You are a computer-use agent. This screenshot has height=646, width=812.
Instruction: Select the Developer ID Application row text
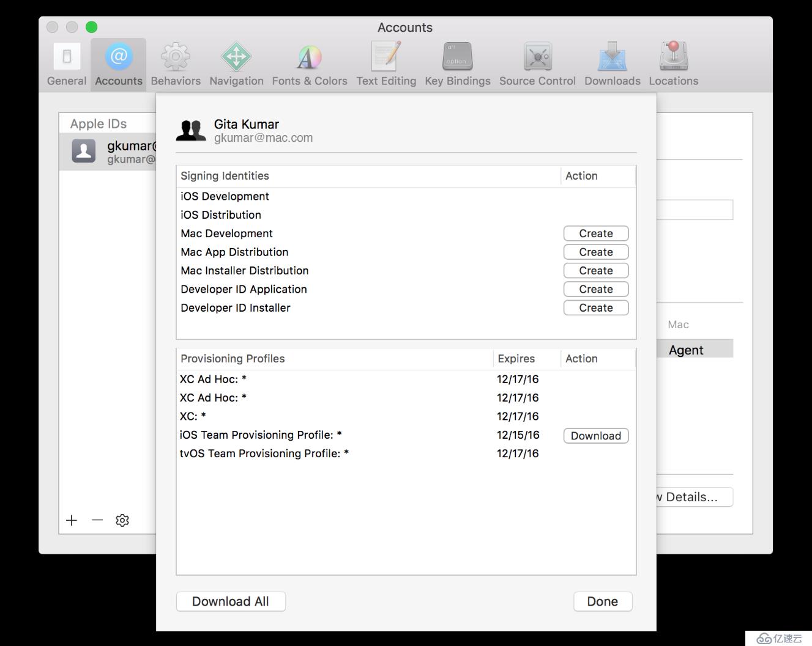(244, 289)
